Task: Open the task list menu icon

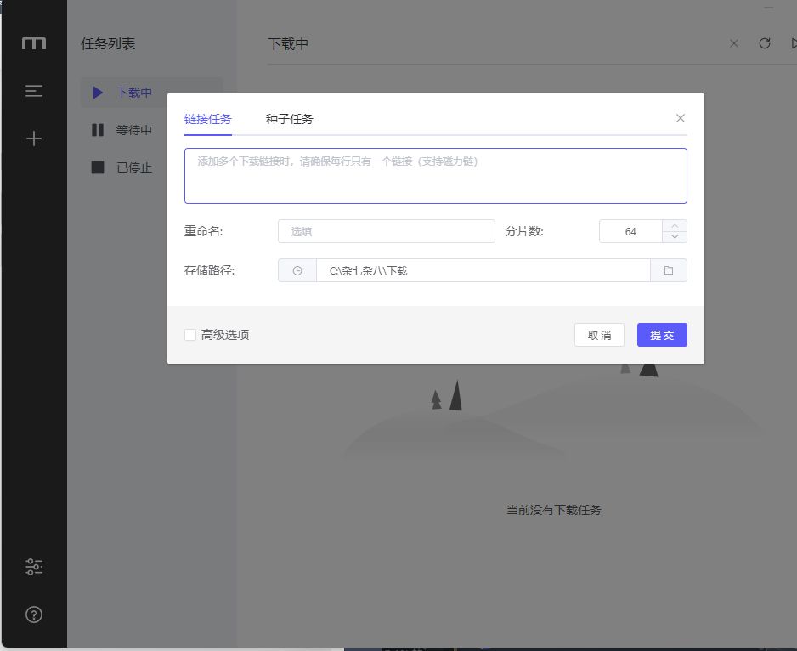Action: [33, 91]
